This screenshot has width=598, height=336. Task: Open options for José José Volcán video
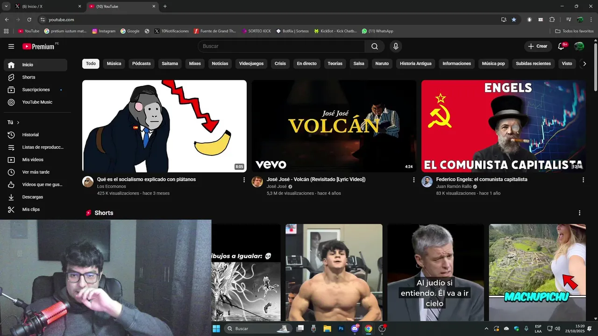tap(413, 180)
